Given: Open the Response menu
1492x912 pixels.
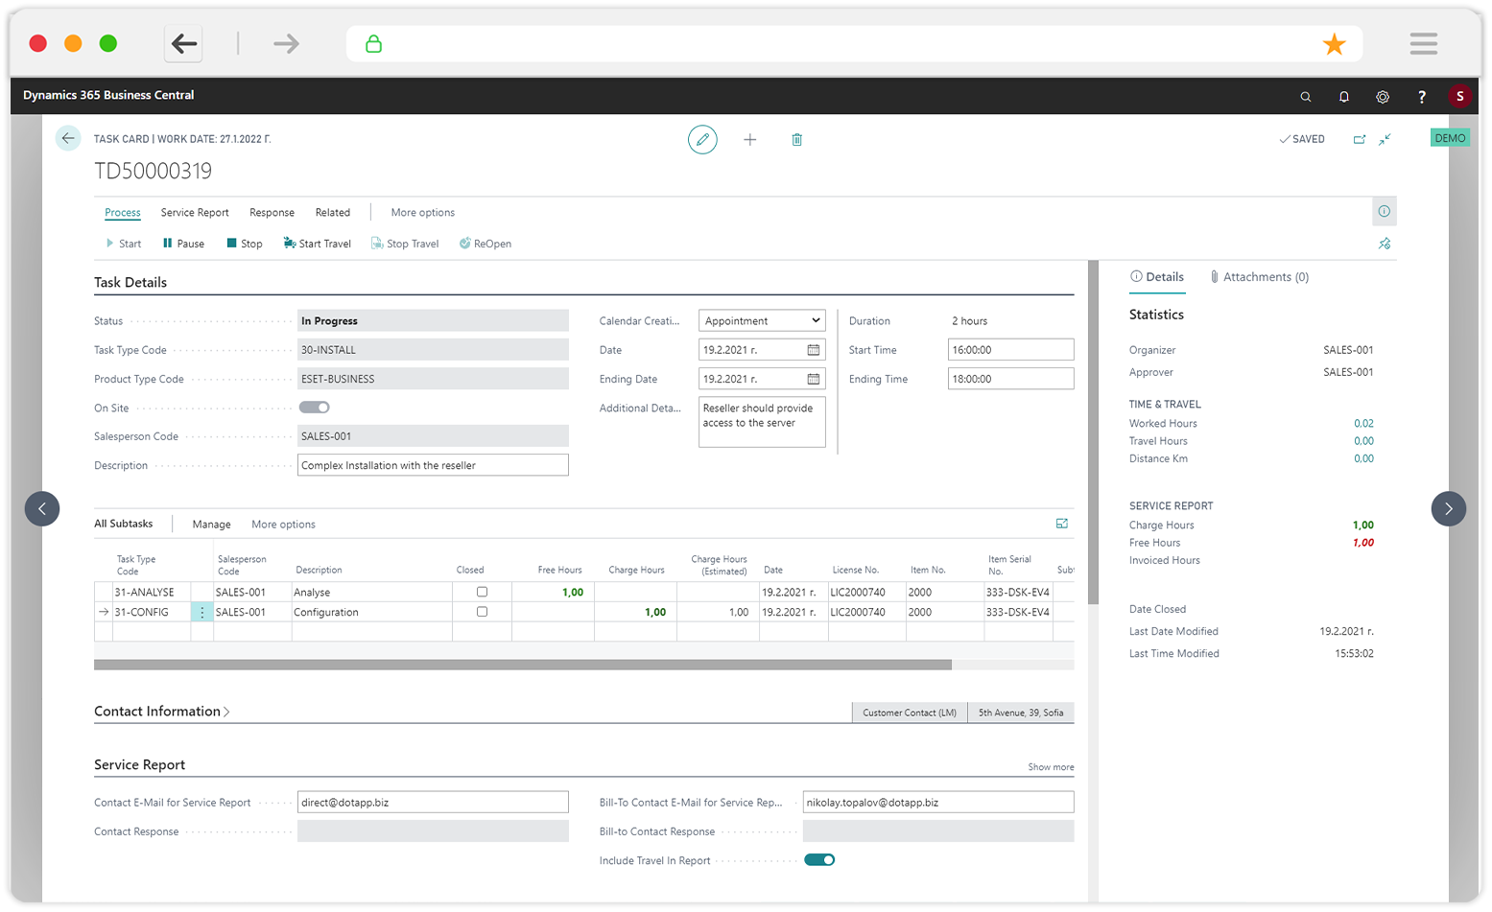Looking at the screenshot, I should pyautogui.click(x=272, y=213).
